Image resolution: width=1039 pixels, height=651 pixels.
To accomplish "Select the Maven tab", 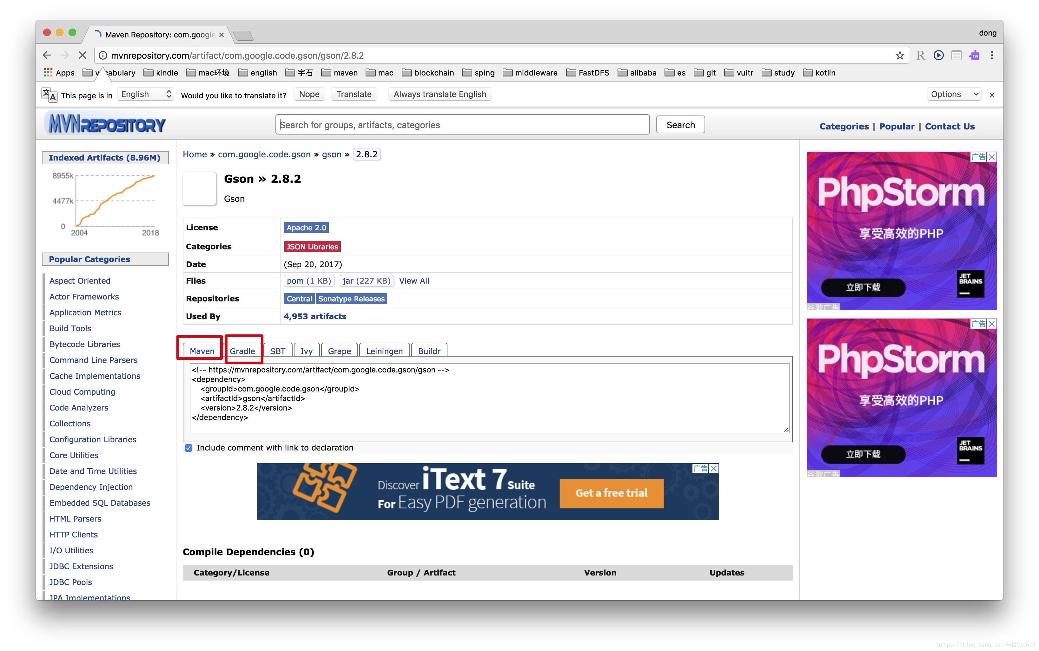I will tap(202, 351).
